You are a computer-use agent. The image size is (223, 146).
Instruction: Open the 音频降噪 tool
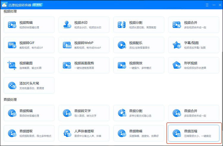pos(139,133)
